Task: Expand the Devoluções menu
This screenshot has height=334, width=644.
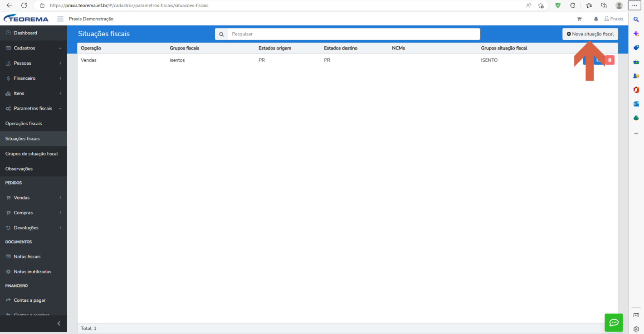Action: 34,228
